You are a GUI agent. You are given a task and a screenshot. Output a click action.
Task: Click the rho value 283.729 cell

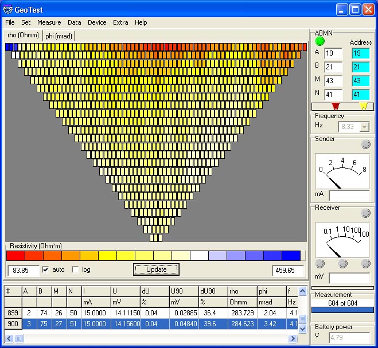(x=243, y=313)
